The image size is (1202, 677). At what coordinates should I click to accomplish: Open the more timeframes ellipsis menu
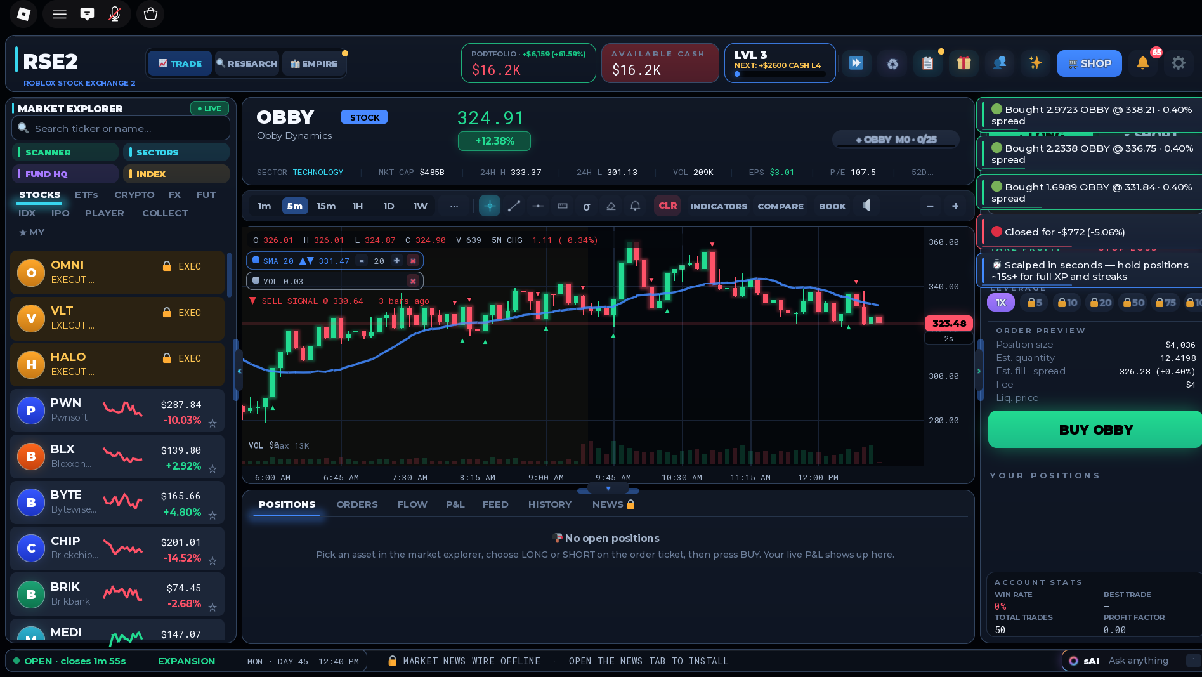tap(454, 206)
